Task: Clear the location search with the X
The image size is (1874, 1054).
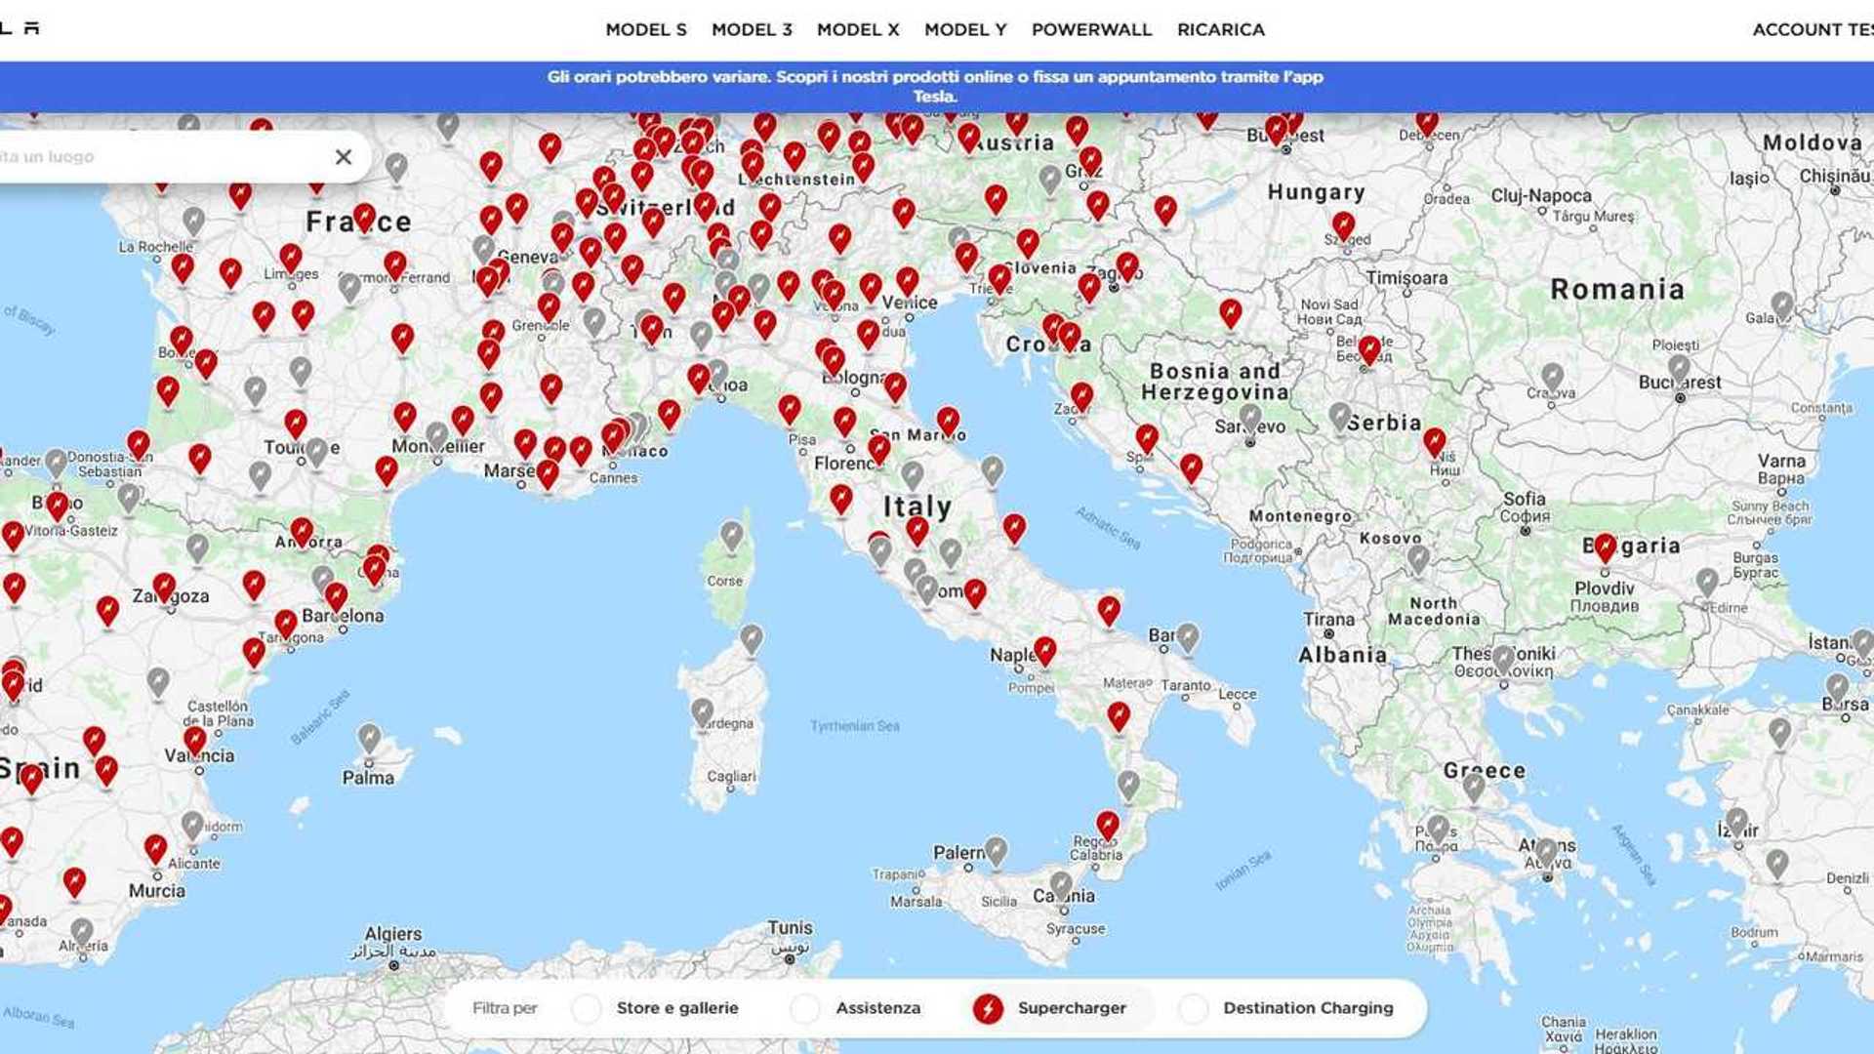Action: pos(344,157)
